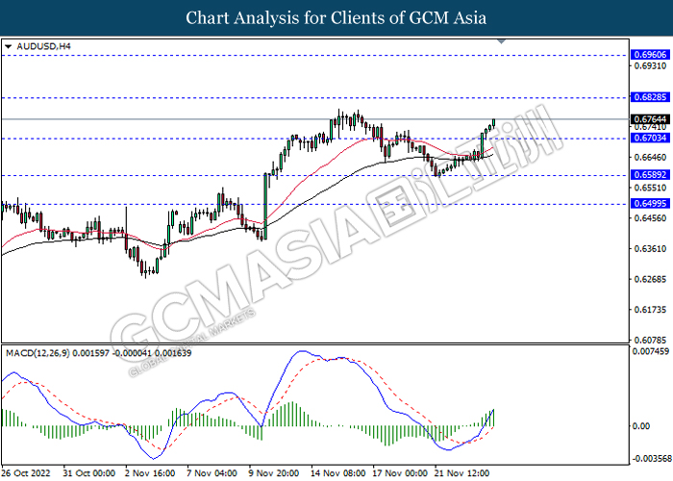Click the 26 Oct 2022 date label

click(26, 473)
